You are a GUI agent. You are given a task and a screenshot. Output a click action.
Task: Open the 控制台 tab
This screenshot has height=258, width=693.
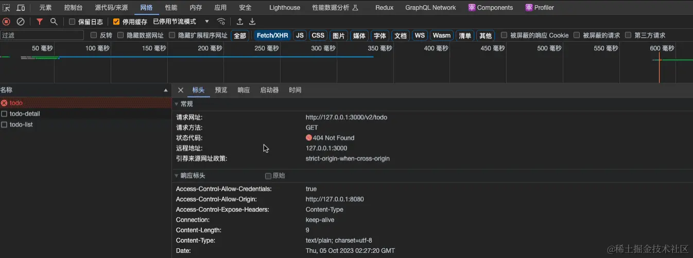point(73,8)
